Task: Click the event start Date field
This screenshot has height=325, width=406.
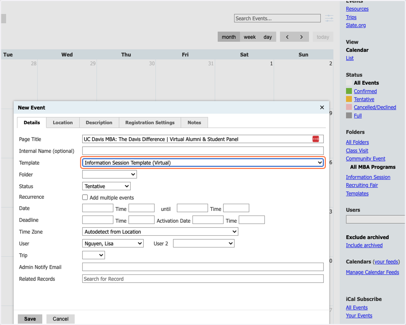Action: tap(98, 208)
